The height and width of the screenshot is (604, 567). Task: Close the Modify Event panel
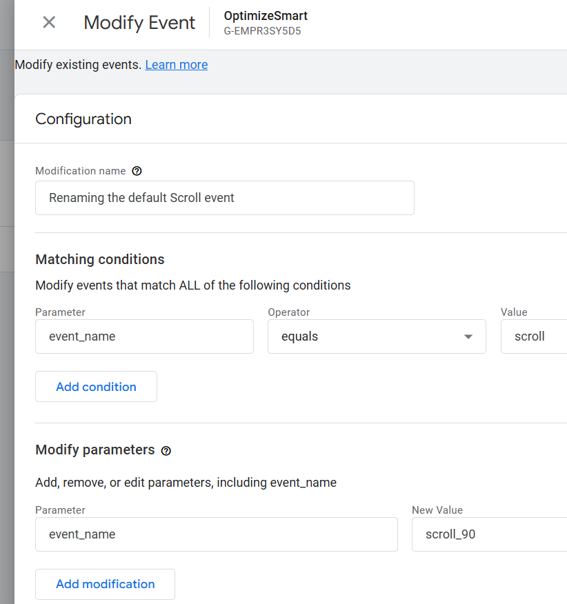click(x=49, y=22)
